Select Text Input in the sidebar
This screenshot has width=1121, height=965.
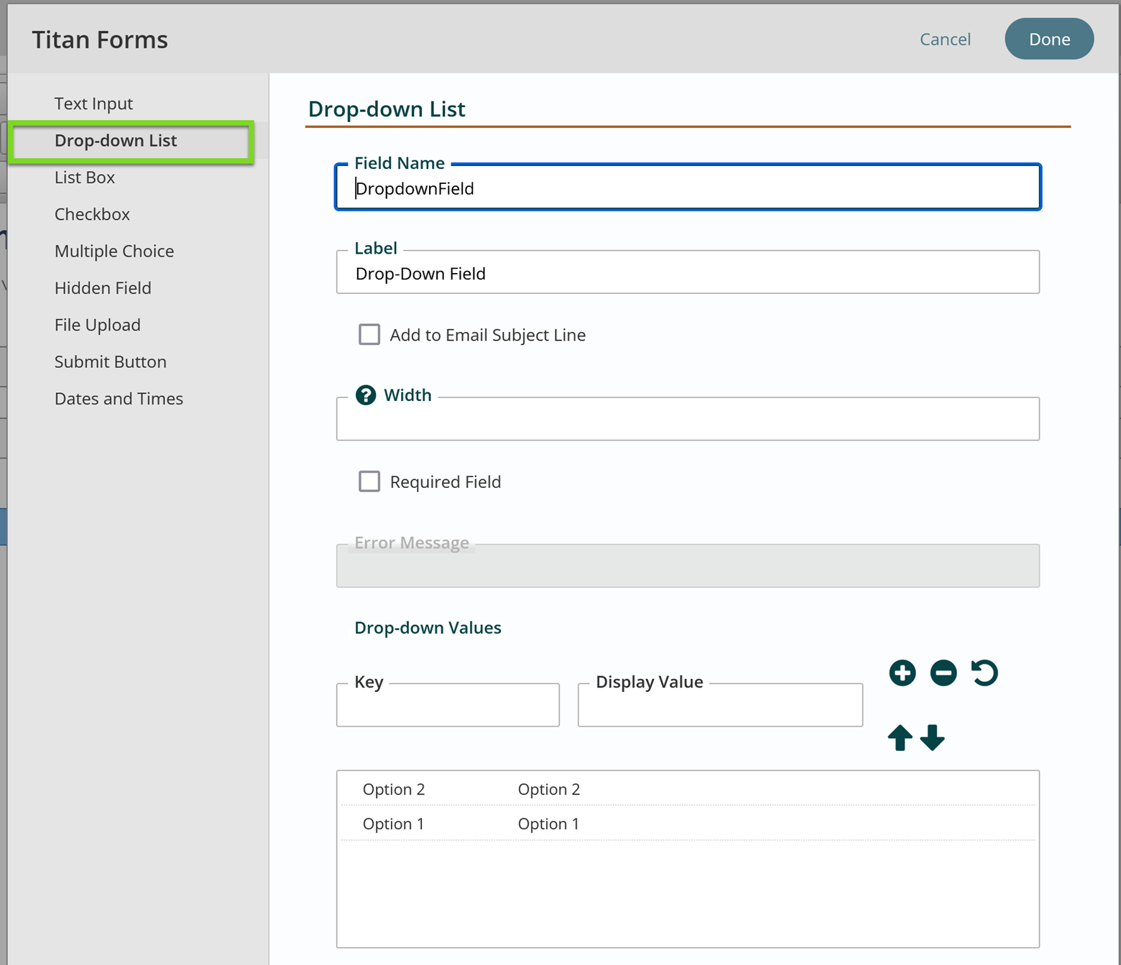click(93, 103)
